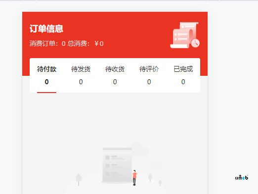258x194 pixels.
Task: Show the 待评价 orders tab
Action: pos(149,75)
